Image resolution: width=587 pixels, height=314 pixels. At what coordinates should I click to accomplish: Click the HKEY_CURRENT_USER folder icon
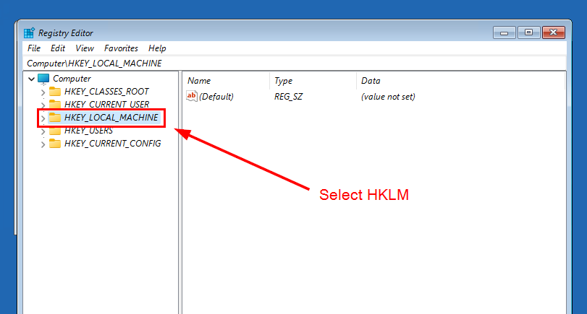tap(55, 105)
